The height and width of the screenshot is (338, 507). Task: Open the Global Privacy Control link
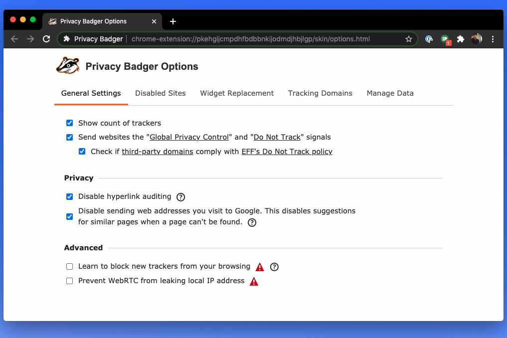[189, 137]
